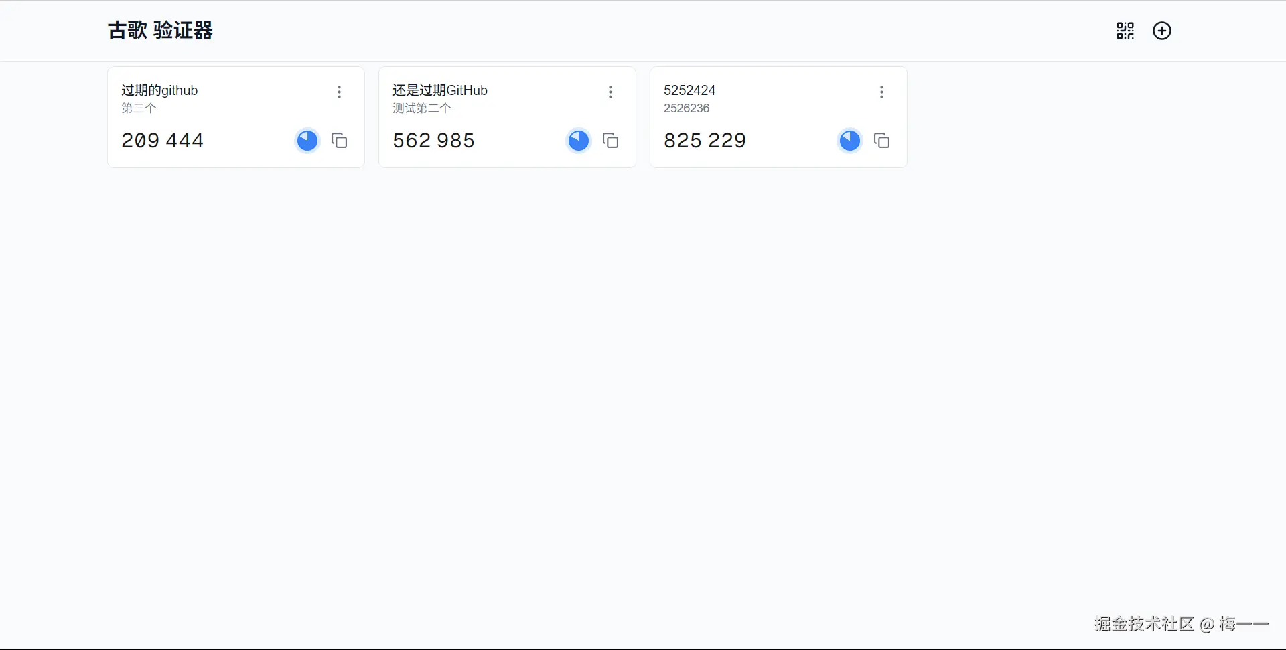Viewport: 1286px width, 650px height.
Task: Select the 562 985 code text
Action: pos(433,141)
